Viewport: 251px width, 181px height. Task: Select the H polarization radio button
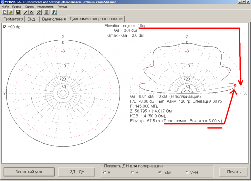coord(132,172)
